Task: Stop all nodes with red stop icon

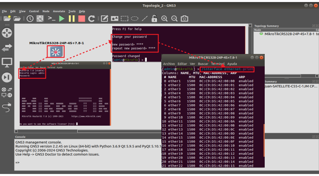Action: (82, 19)
